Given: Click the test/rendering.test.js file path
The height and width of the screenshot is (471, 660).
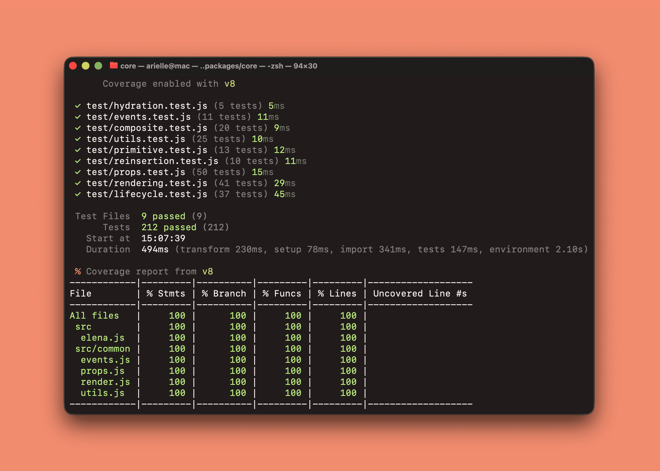Looking at the screenshot, I should click(x=147, y=183).
